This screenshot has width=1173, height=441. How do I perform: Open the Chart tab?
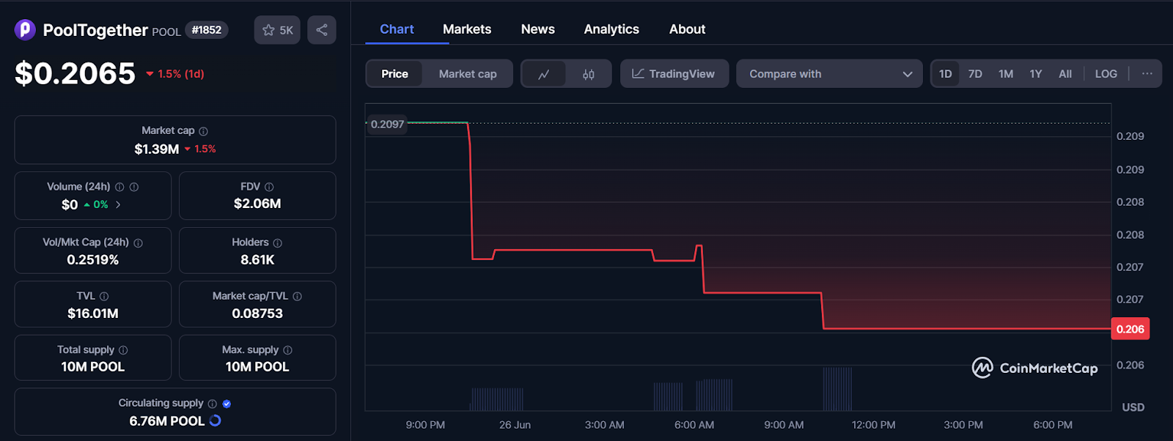[x=397, y=29]
